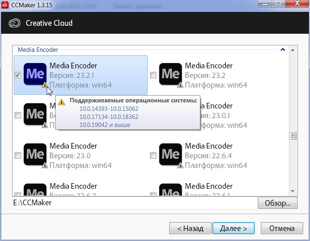Minimize the CCMaker window

(x=265, y=3)
